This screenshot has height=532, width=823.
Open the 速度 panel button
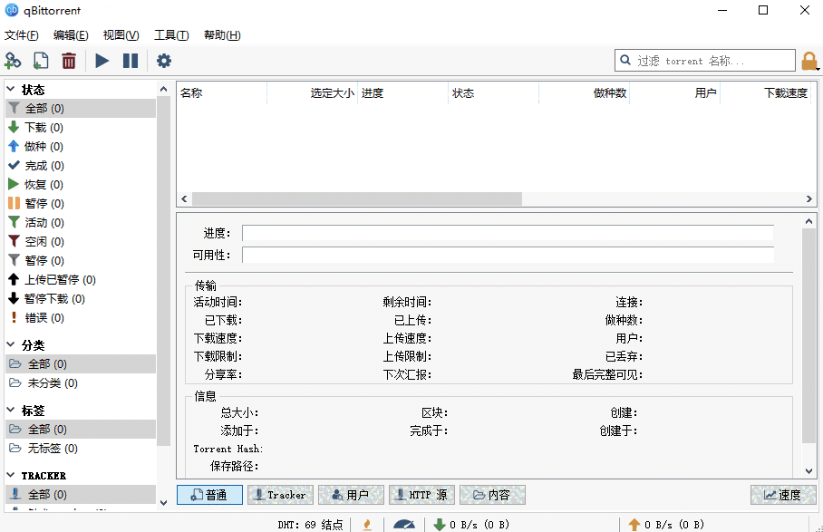[x=781, y=494]
